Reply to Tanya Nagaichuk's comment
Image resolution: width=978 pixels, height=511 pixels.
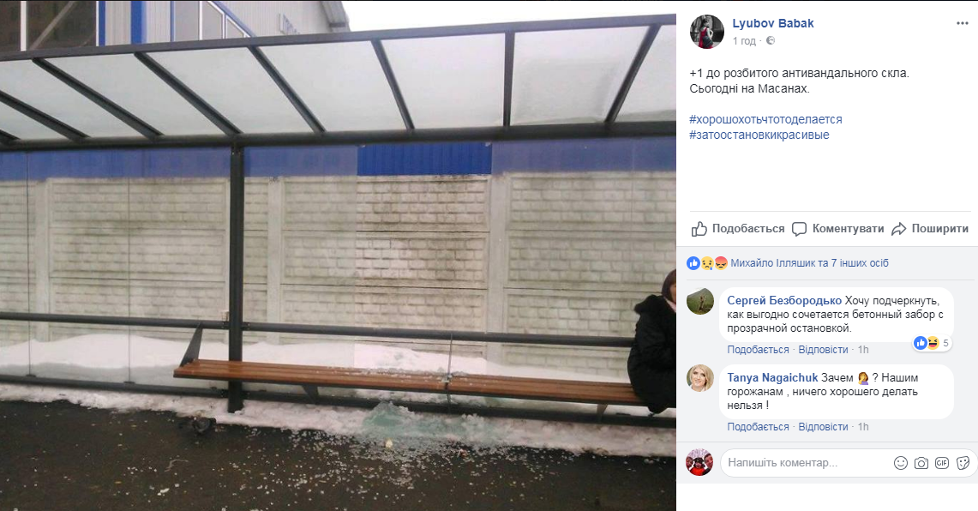coord(824,427)
